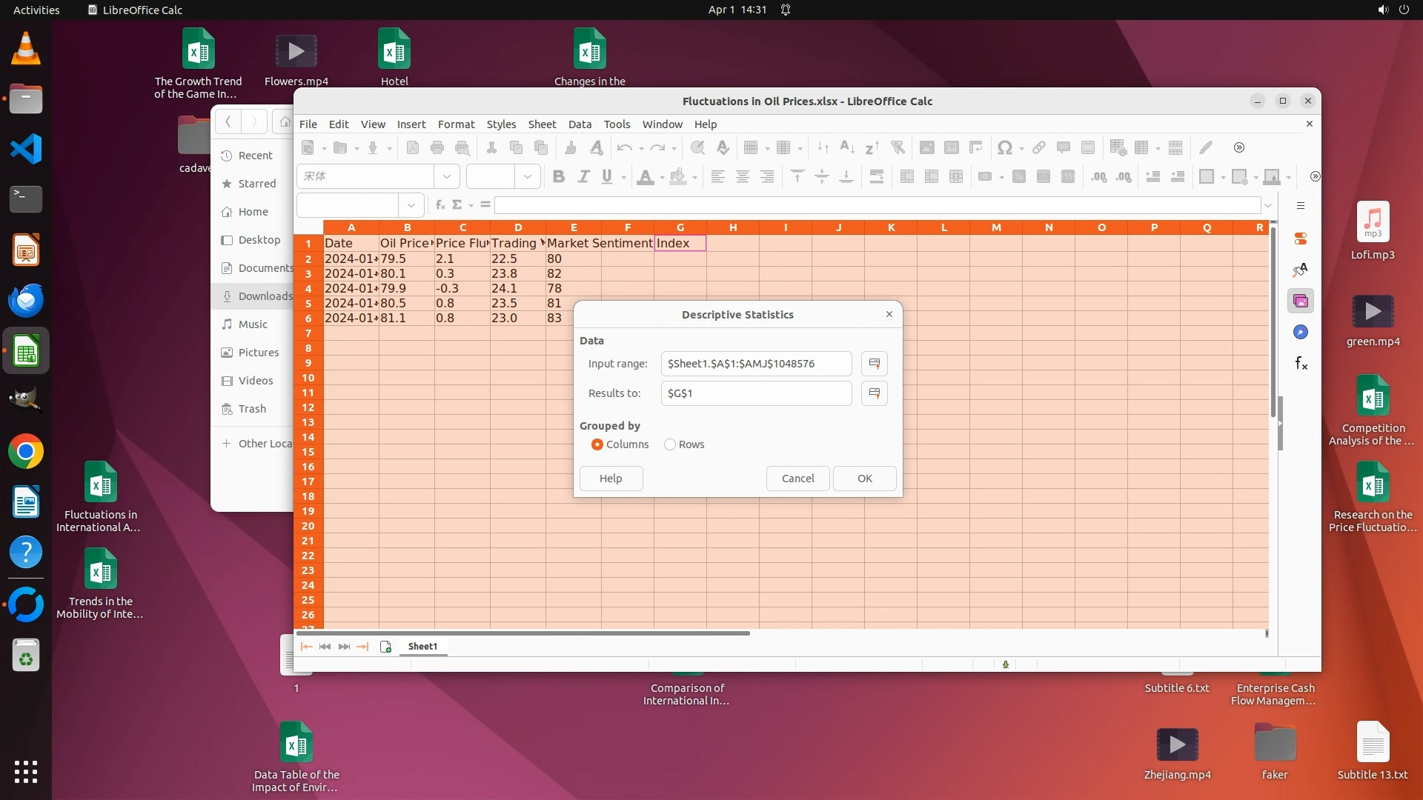The width and height of the screenshot is (1423, 800).
Task: Select the Columns grouping radio button
Action: [x=597, y=444]
